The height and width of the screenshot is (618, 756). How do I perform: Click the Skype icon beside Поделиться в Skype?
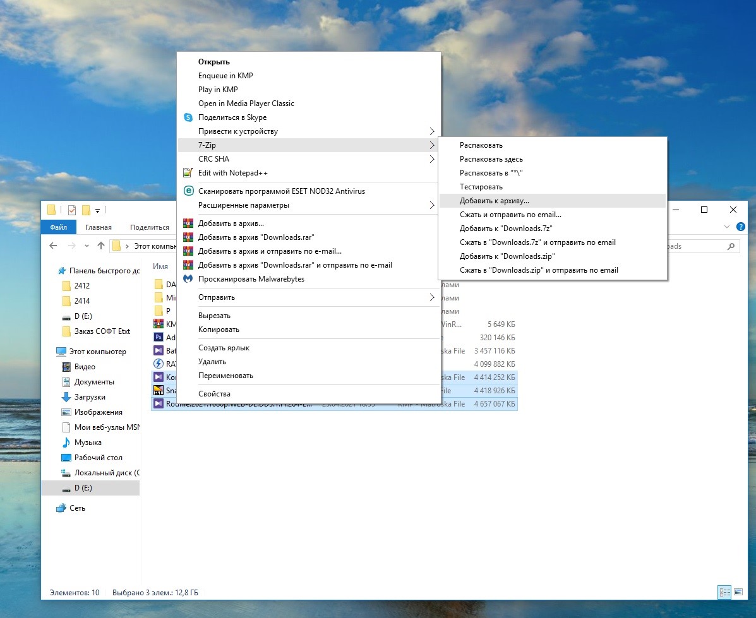click(188, 117)
